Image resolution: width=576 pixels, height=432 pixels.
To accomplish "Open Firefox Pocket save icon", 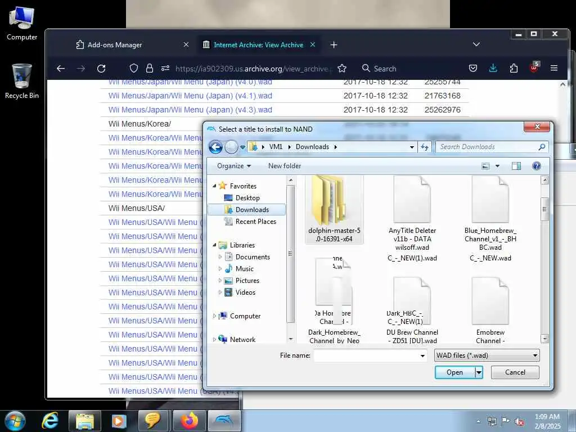I will point(473,68).
